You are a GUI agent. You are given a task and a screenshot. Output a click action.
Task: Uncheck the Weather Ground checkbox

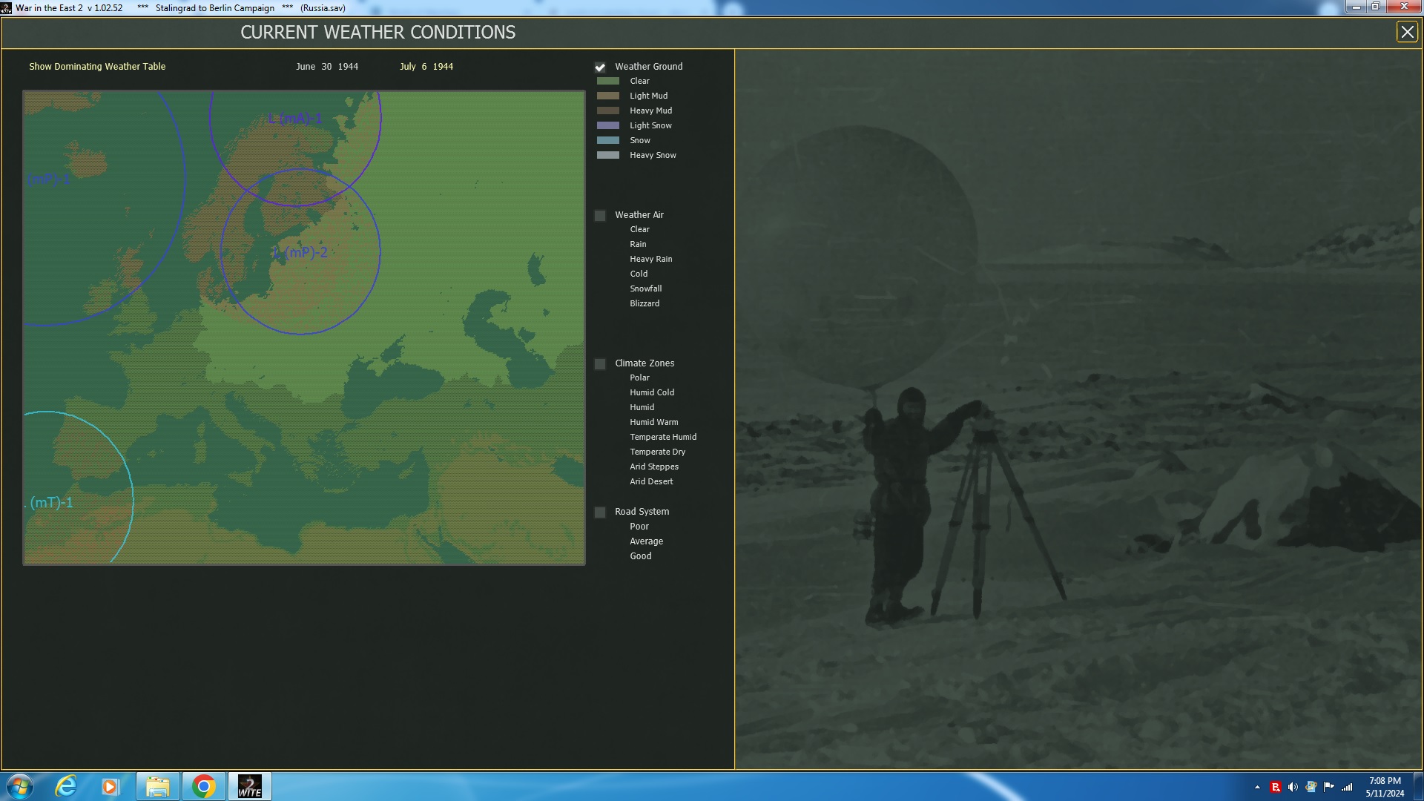[600, 67]
